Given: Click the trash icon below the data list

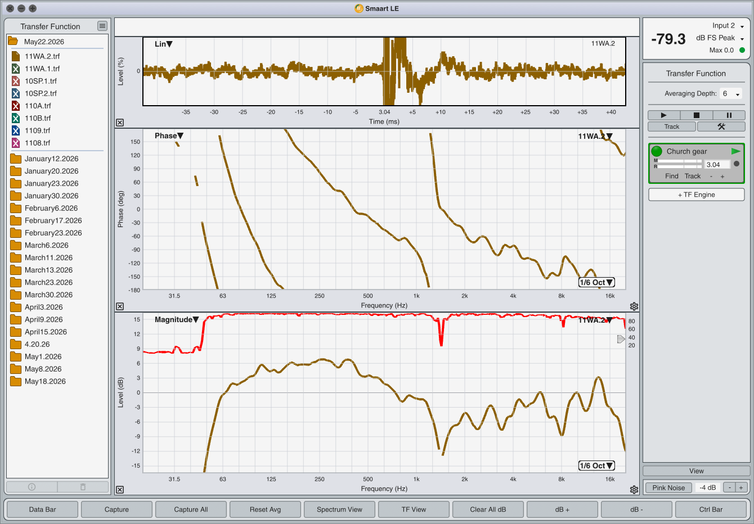Looking at the screenshot, I should pos(83,487).
